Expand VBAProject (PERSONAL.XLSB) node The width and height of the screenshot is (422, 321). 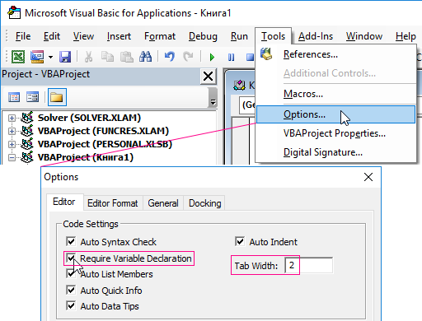(12, 144)
